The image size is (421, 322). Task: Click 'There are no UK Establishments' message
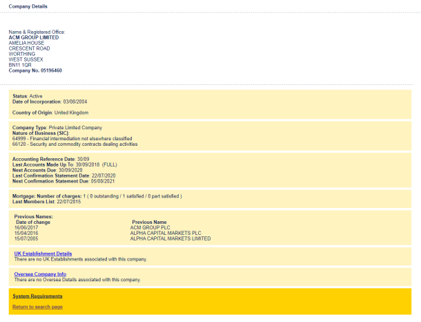coord(81,259)
